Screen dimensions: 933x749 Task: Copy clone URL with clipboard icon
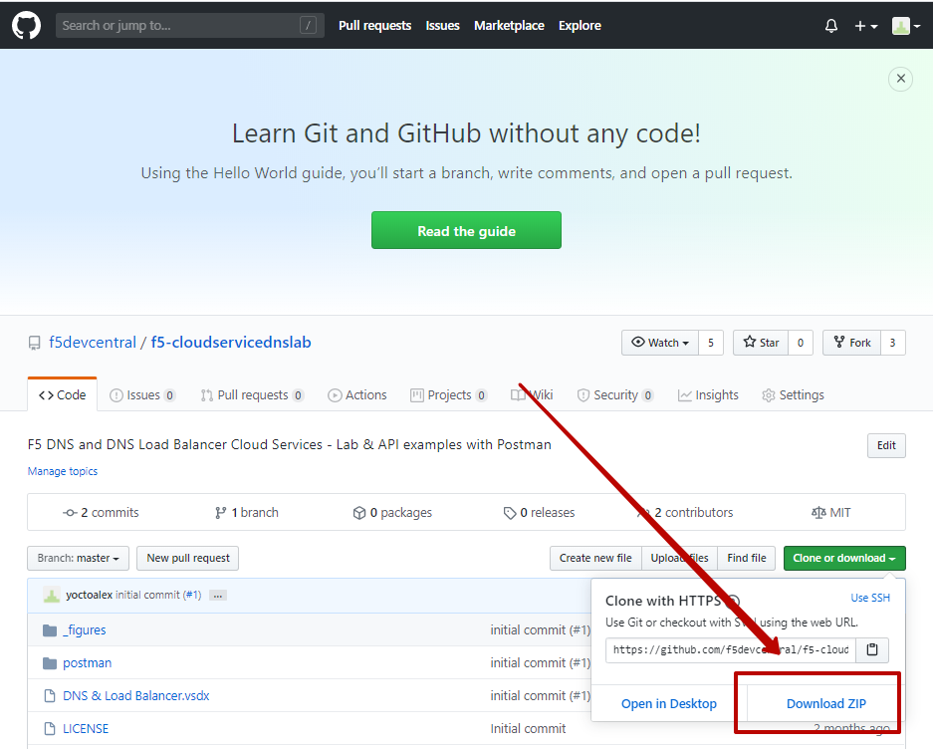pyautogui.click(x=872, y=649)
